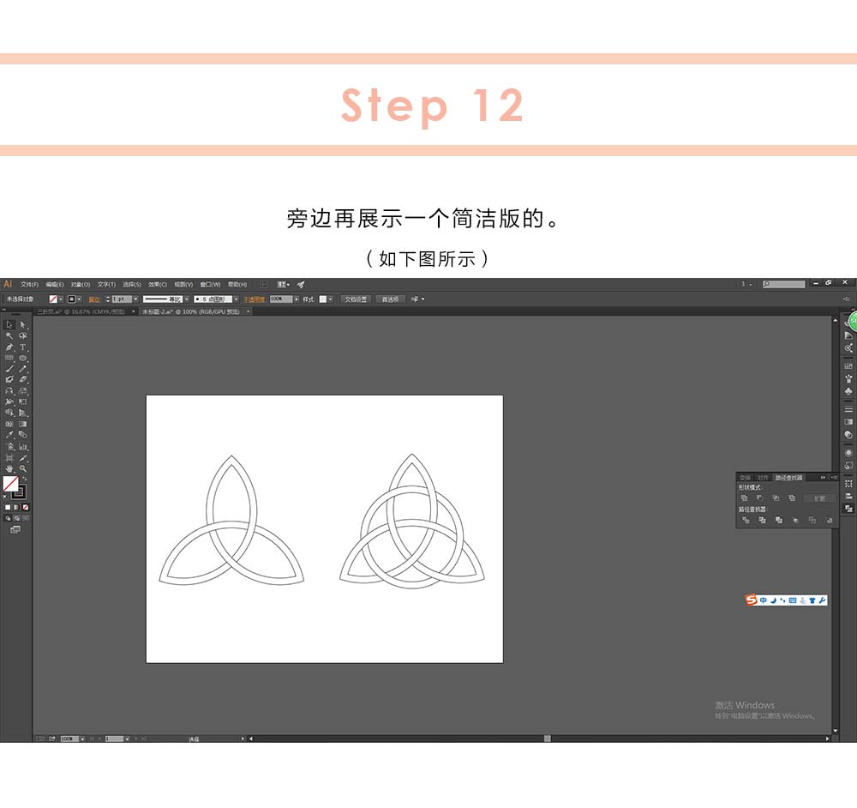Select the Column Graph tool
Screen dimensions: 857x808
tap(23, 447)
